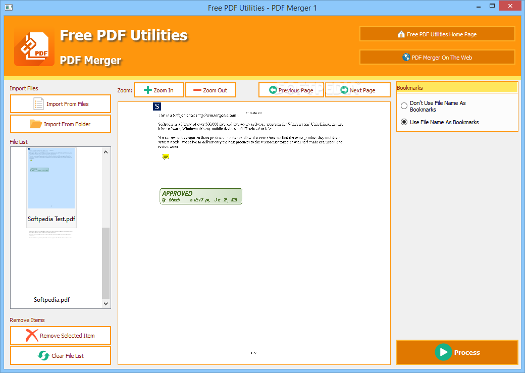
Task: Click the File List label
Action: (x=19, y=142)
